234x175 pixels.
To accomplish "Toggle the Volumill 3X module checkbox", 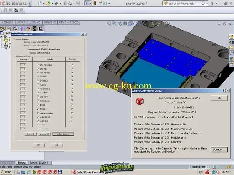I will pyautogui.click(x=38, y=121).
